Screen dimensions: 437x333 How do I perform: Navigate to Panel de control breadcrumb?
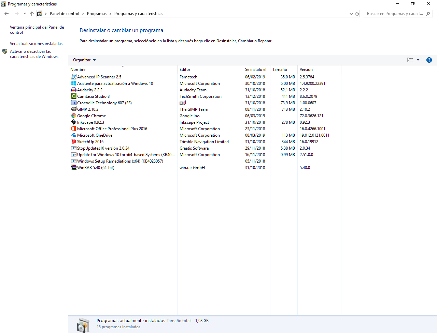coord(65,14)
